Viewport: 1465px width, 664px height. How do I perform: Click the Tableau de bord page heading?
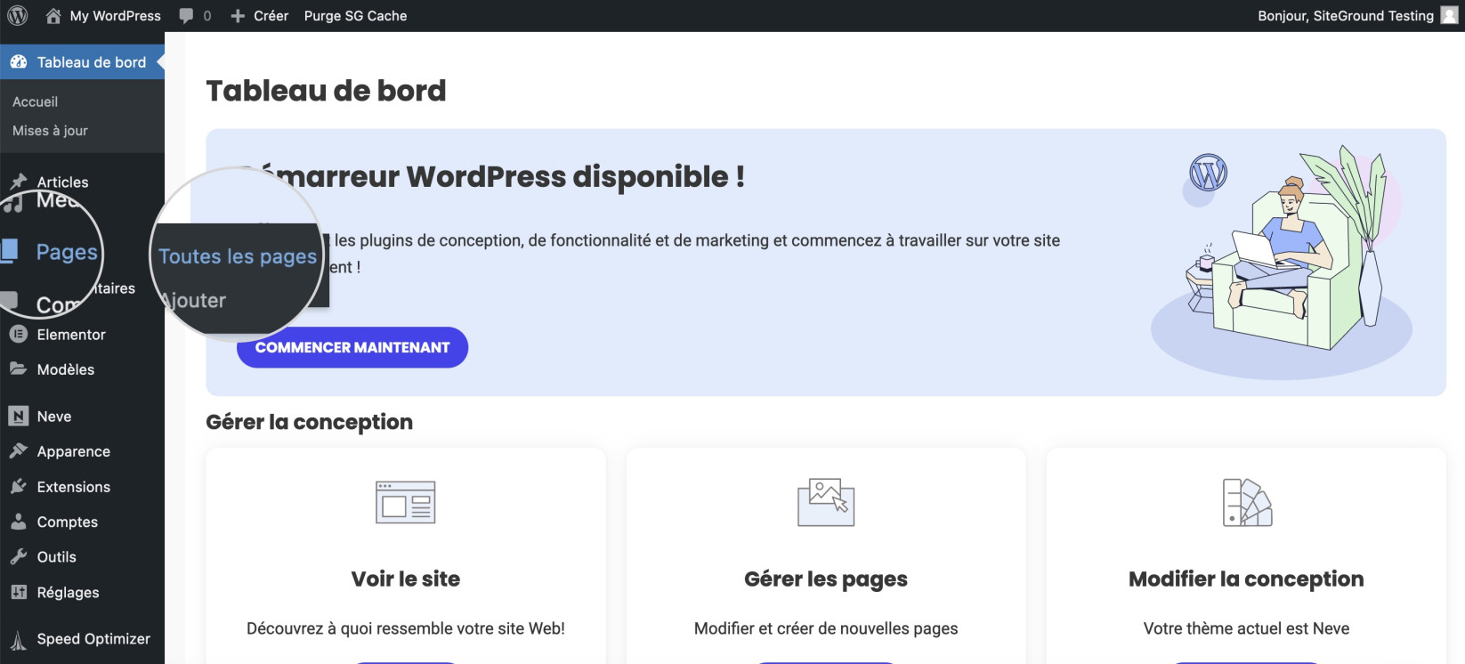[326, 91]
